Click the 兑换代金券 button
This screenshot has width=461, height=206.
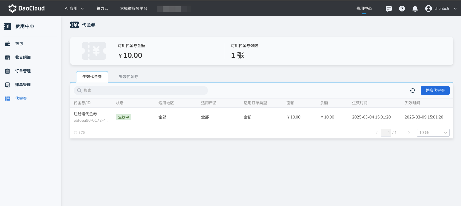pyautogui.click(x=435, y=90)
